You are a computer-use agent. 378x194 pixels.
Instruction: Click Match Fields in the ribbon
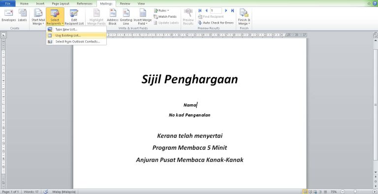pos(165,17)
